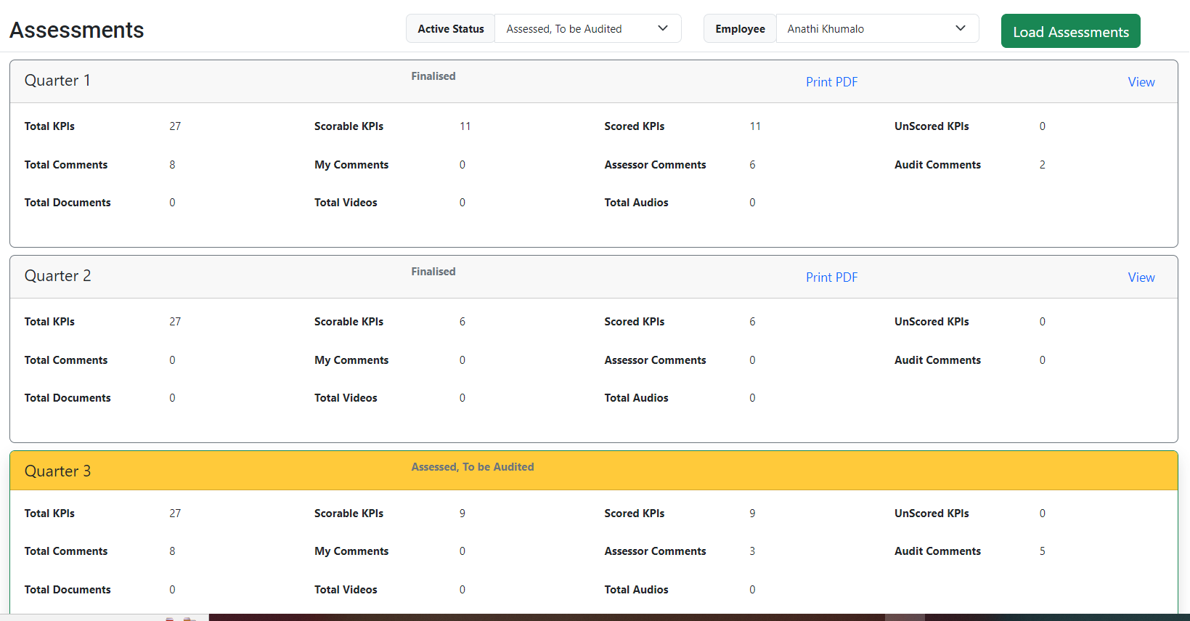Click Assessor Comments label in Quarter 1
The image size is (1190, 621).
655,165
